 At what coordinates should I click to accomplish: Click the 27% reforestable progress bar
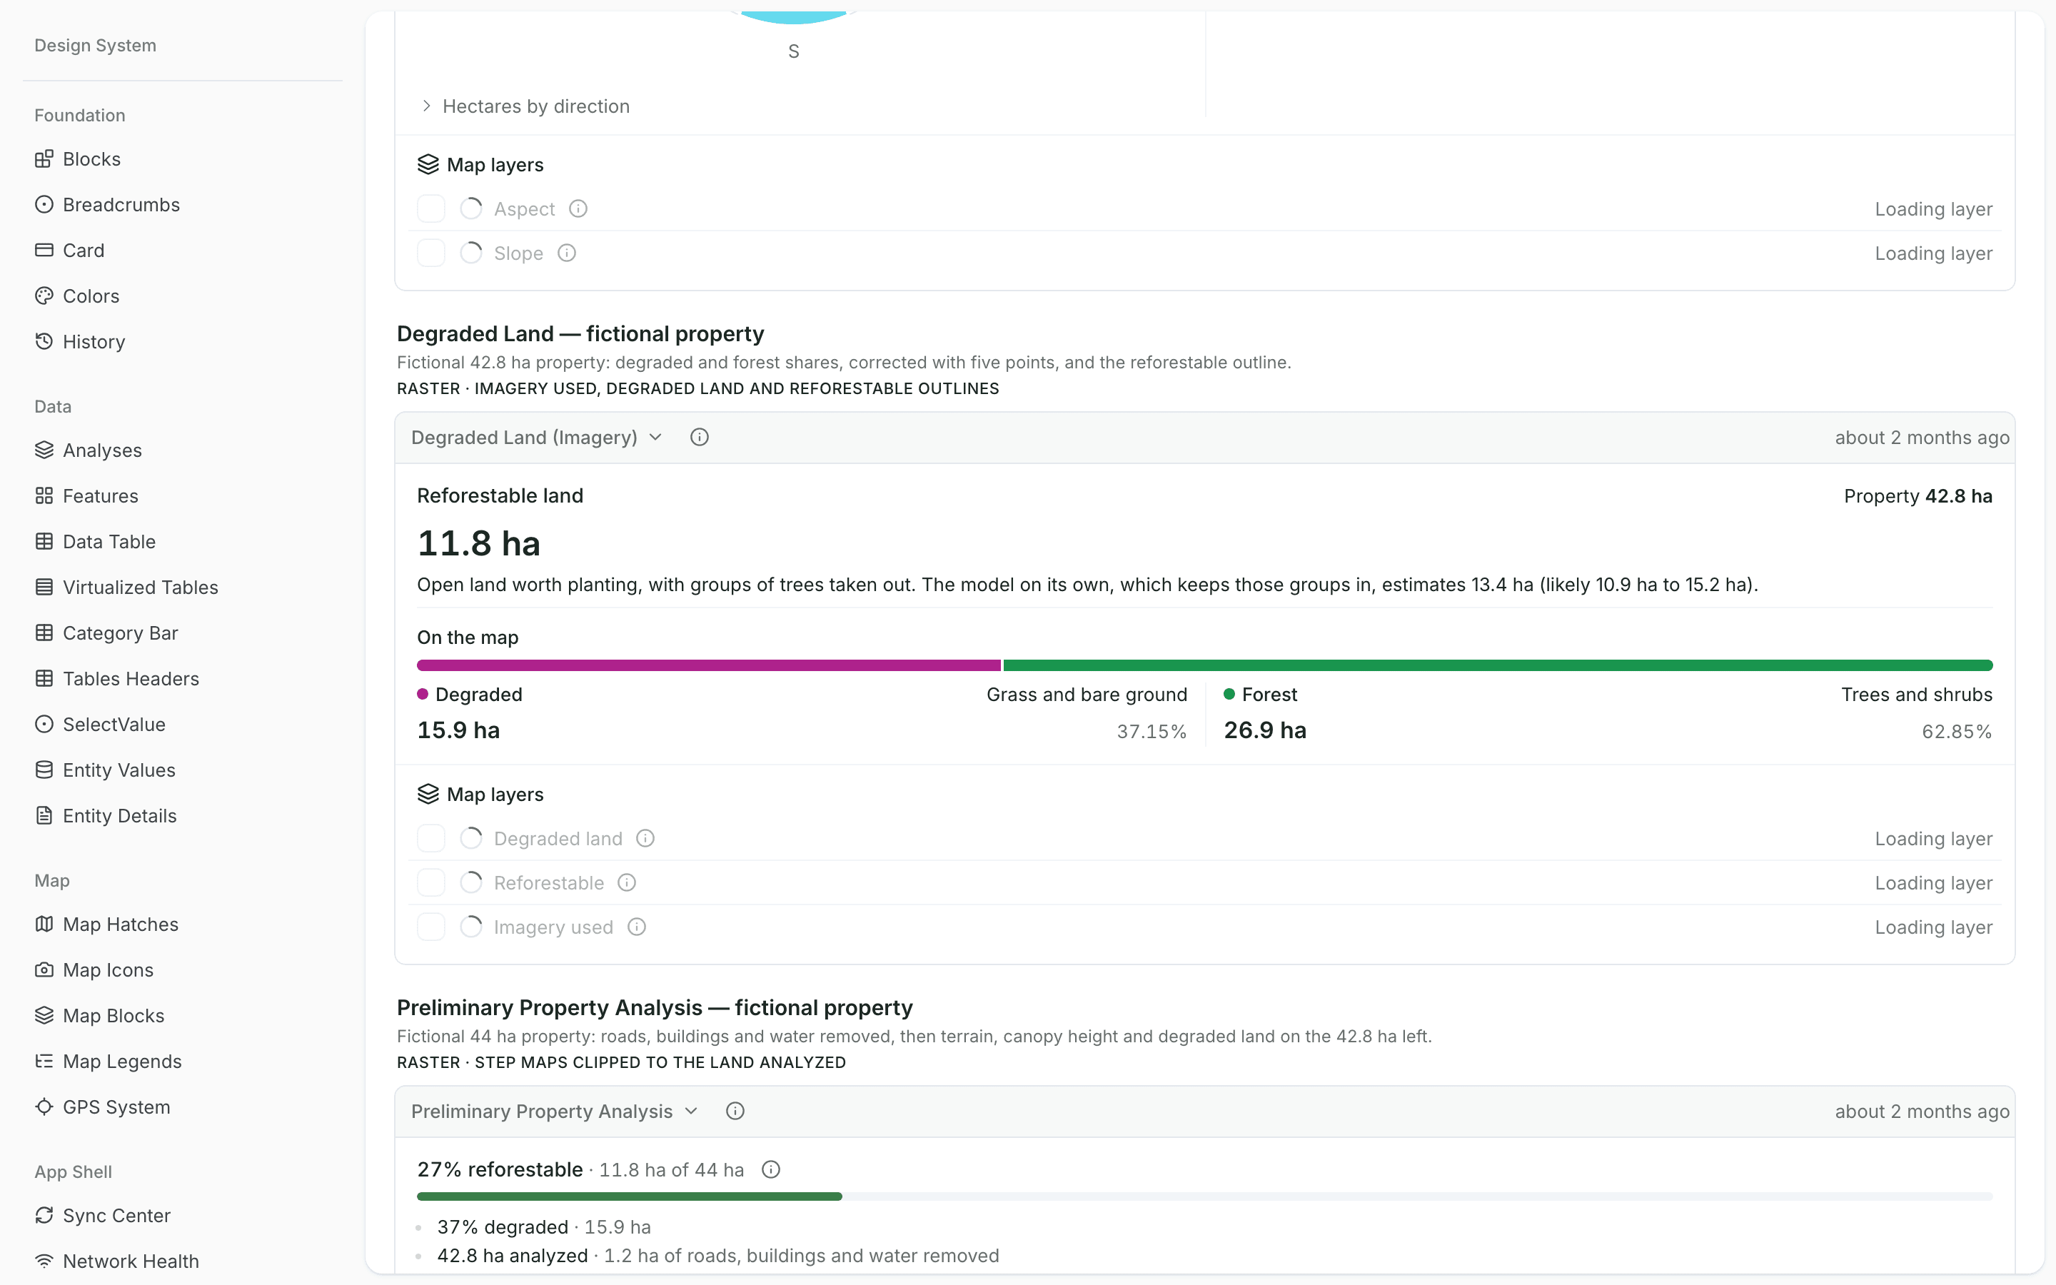tap(1205, 1196)
